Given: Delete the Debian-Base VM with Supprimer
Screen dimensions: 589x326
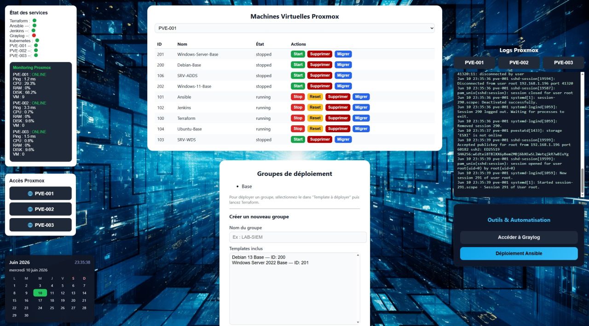Looking at the screenshot, I should click(x=320, y=65).
